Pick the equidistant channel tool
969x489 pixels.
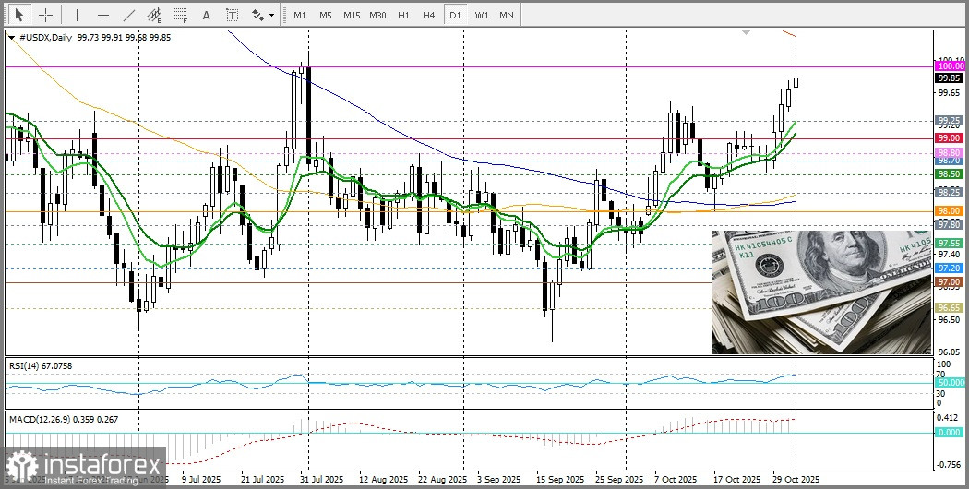[x=154, y=15]
